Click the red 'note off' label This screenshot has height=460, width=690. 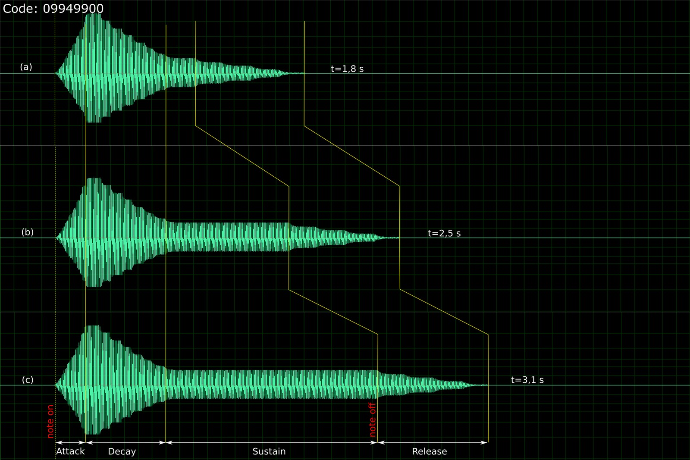click(373, 420)
